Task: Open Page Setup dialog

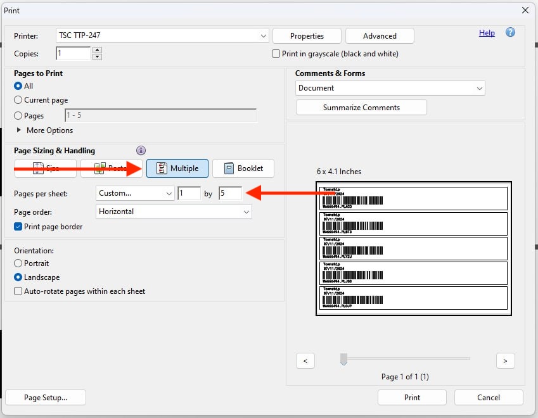Action: tap(46, 398)
